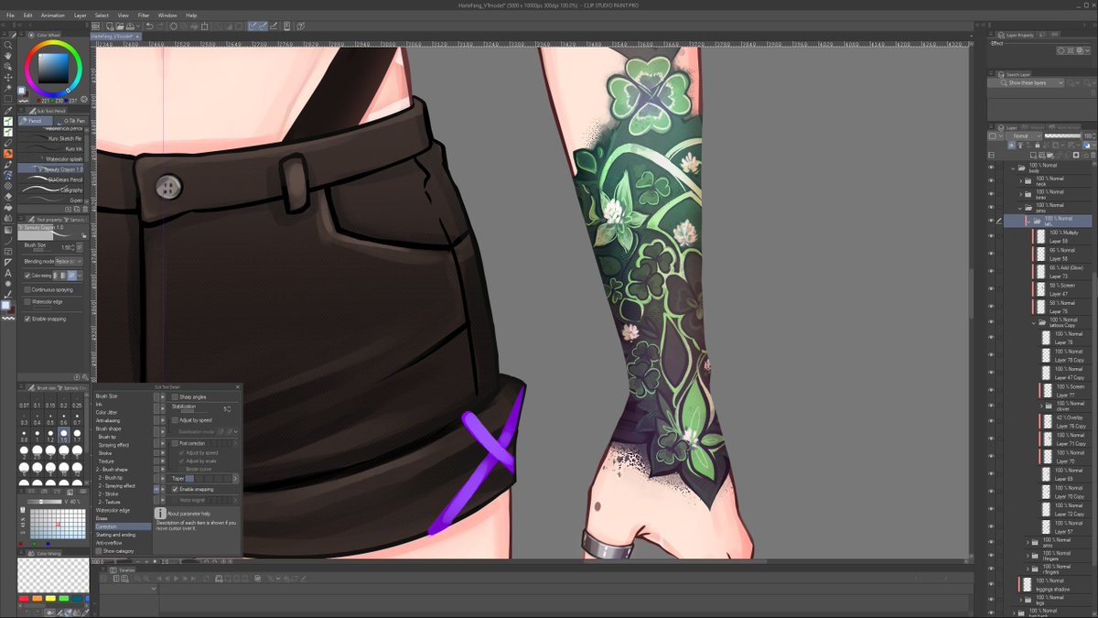Close the Sub Tool Detail window
Viewport: 1098px width, 618px height.
(238, 387)
